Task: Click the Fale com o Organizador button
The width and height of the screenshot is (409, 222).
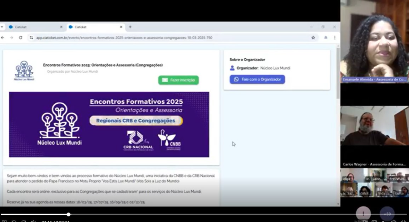Action: tap(257, 79)
